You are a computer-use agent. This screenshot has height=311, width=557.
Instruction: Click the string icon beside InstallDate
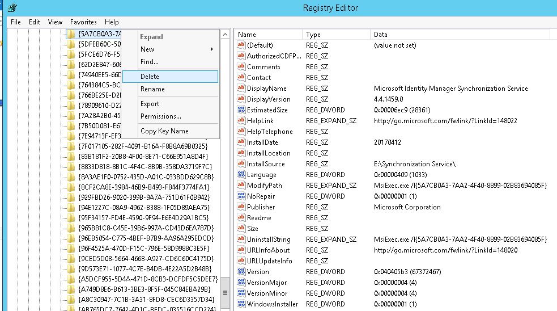pos(241,142)
